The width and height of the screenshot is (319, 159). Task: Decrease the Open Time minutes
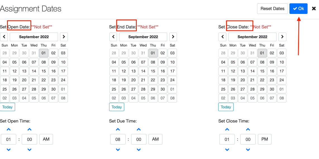[30, 150]
